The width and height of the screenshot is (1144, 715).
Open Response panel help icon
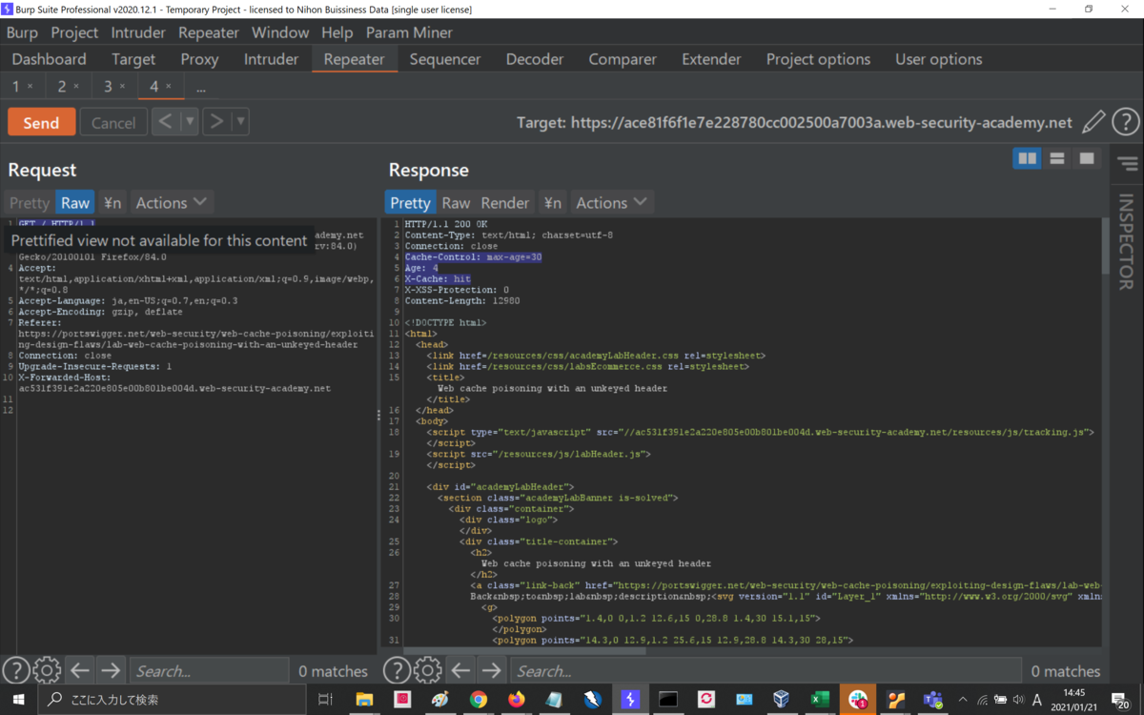[397, 671]
